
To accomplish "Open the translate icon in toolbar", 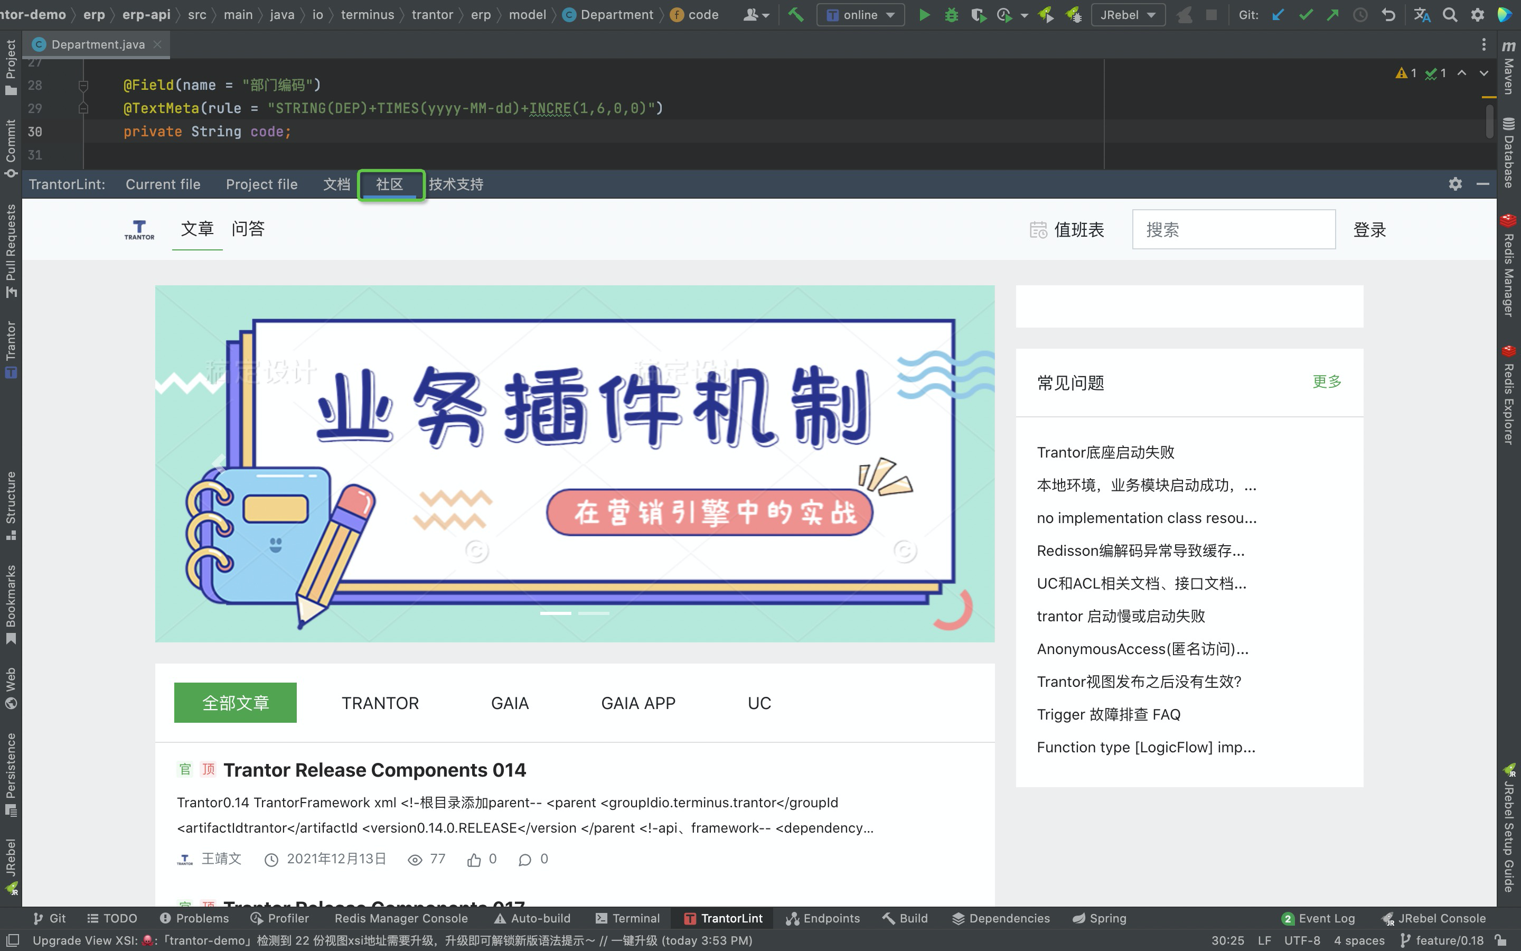I will coord(1422,14).
